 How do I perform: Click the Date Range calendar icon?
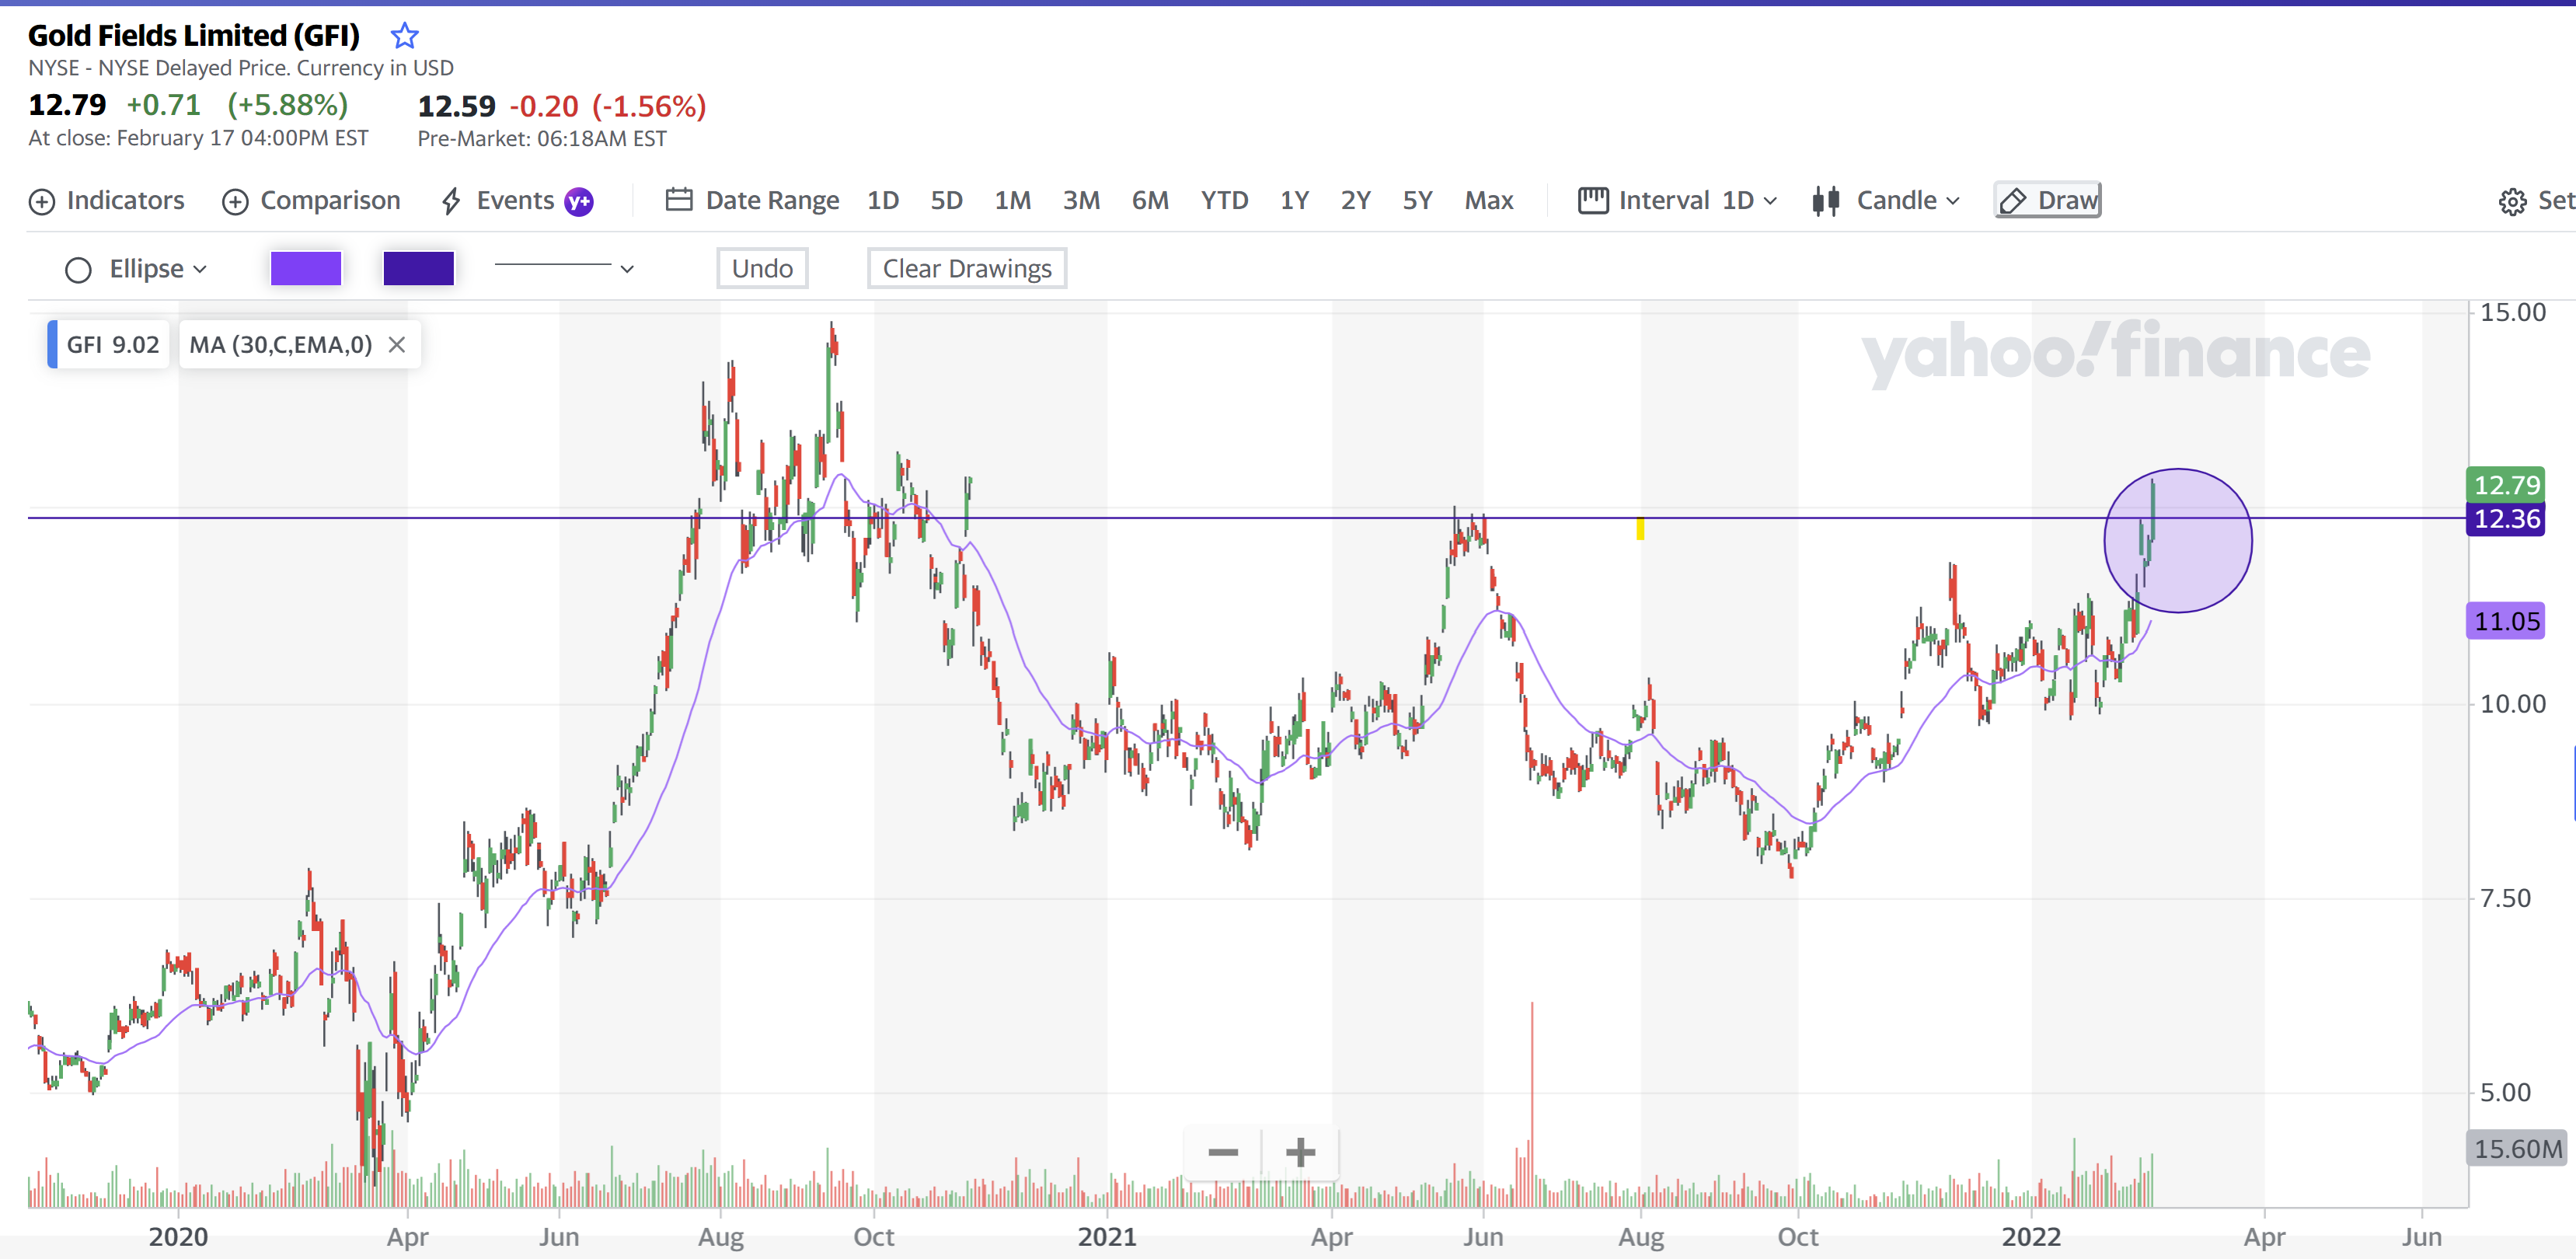[679, 200]
